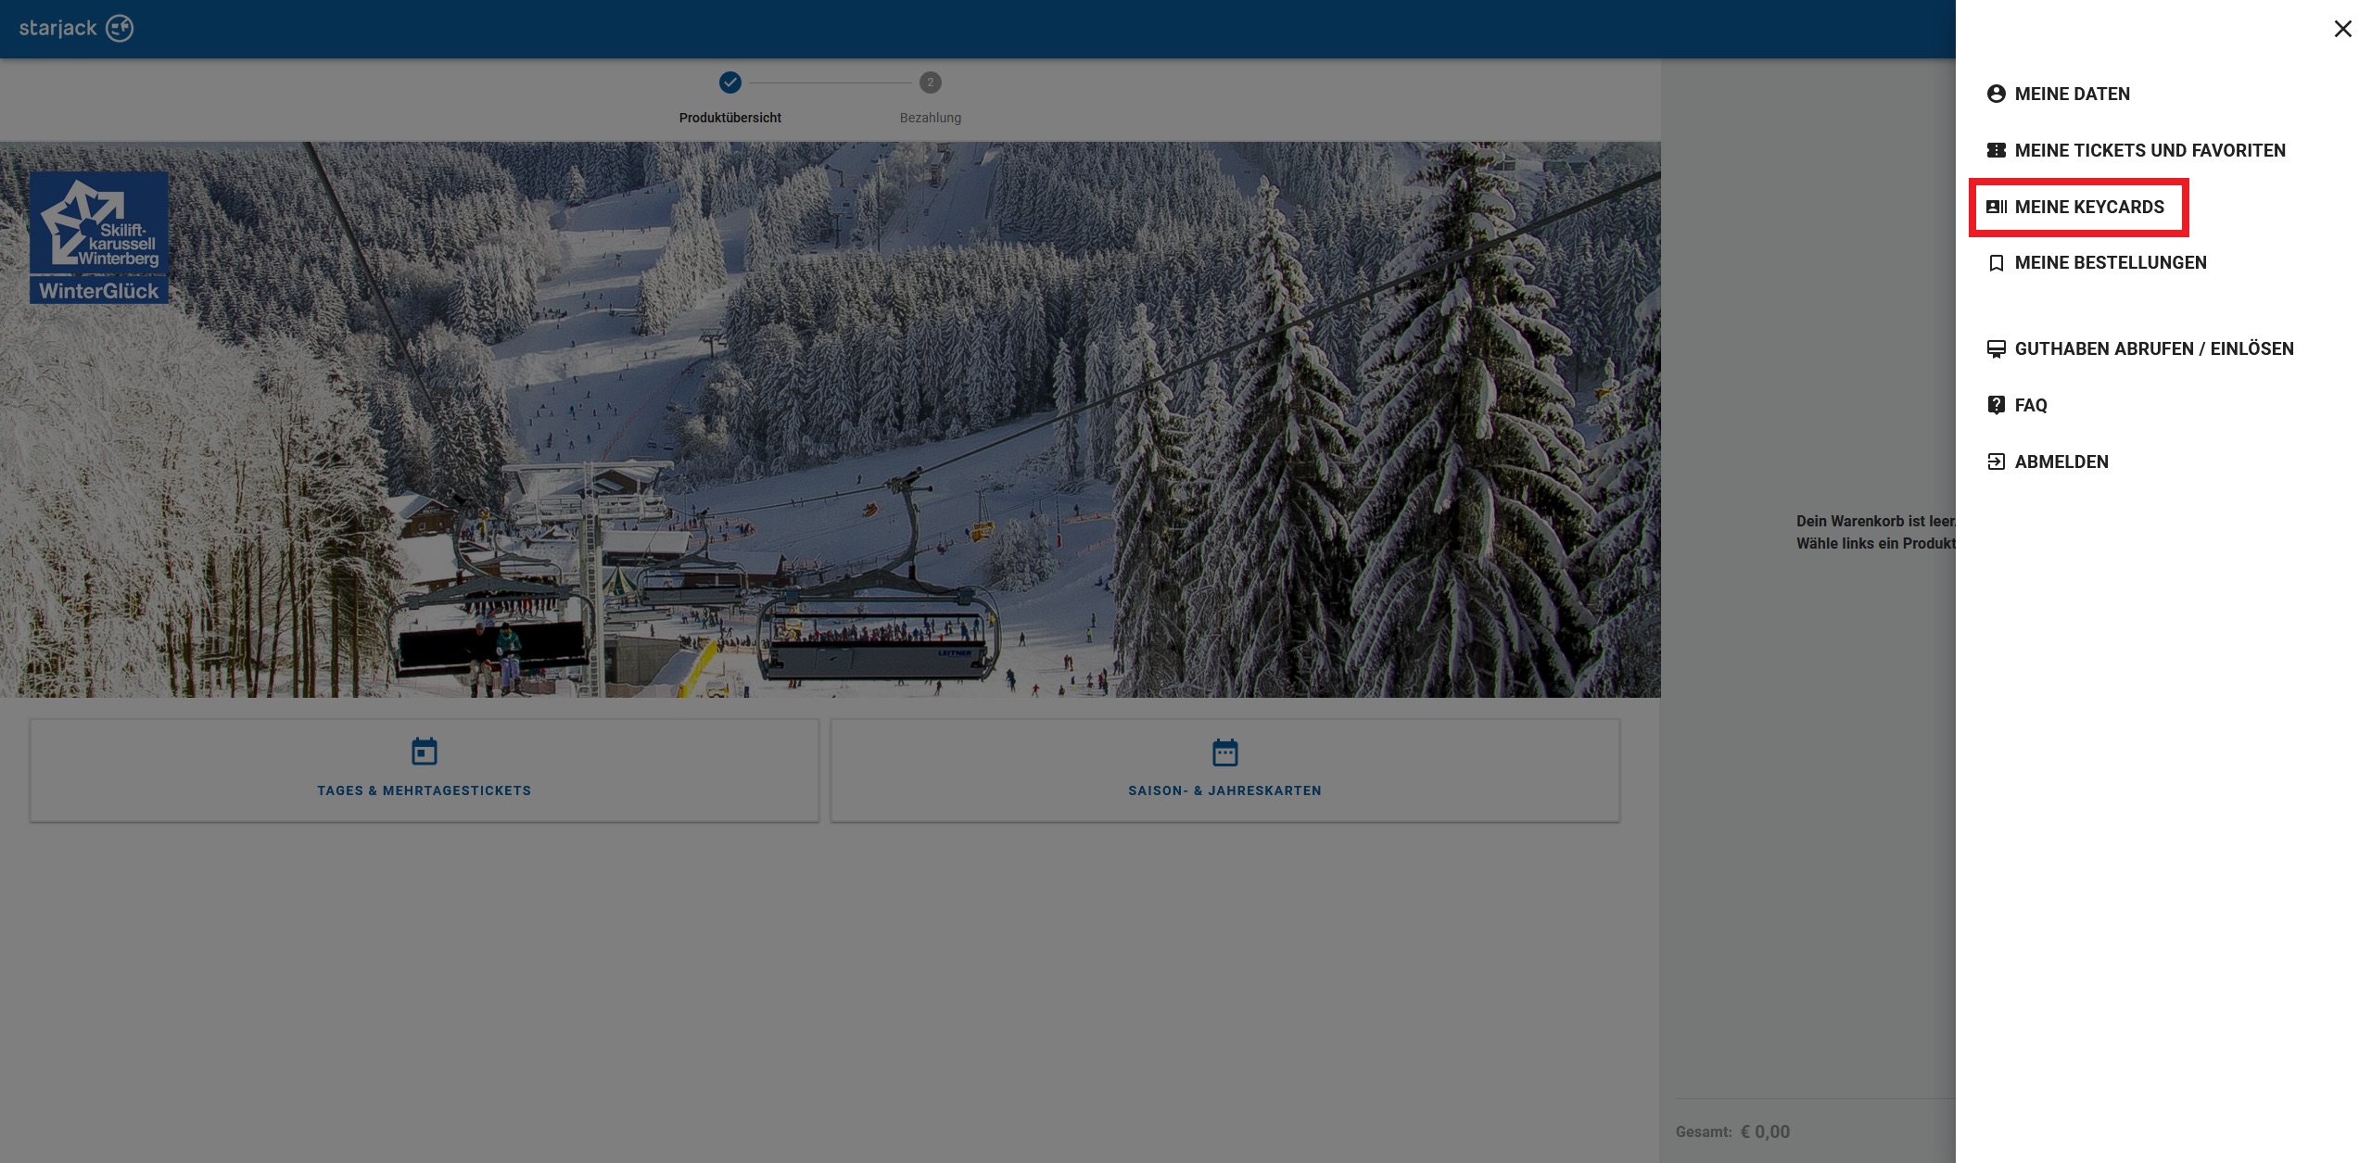Click the starjack smiley logo icon
The height and width of the screenshot is (1163, 2359).
click(x=120, y=29)
